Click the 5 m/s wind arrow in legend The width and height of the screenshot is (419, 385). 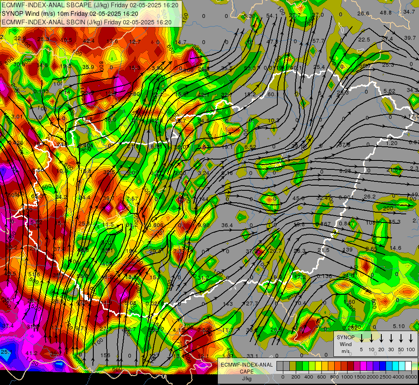(361, 338)
